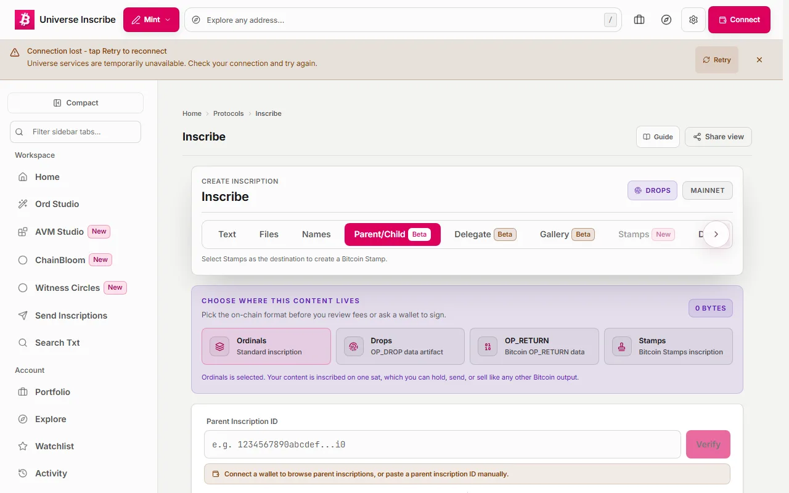Switch to the Files tab

click(269, 234)
